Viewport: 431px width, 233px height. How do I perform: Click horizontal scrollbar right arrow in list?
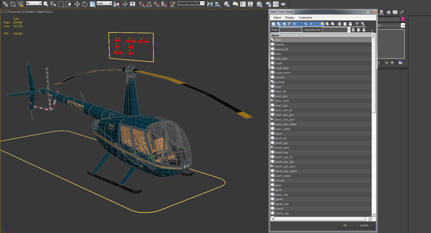(x=370, y=219)
